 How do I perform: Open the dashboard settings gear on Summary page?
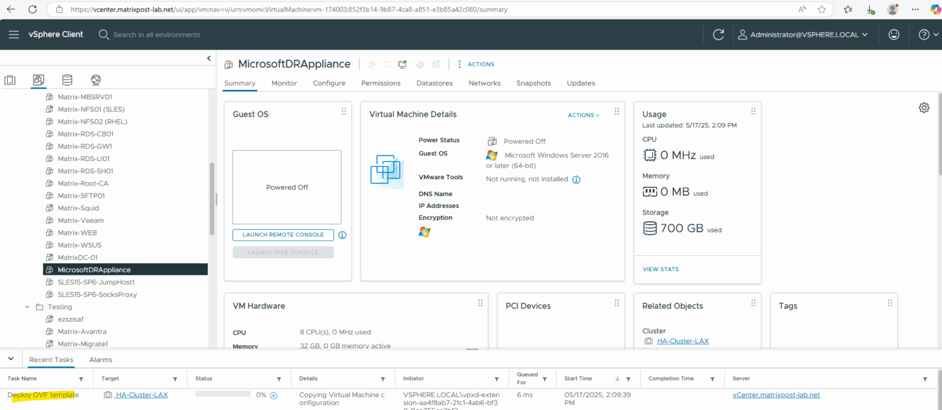pyautogui.click(x=924, y=107)
